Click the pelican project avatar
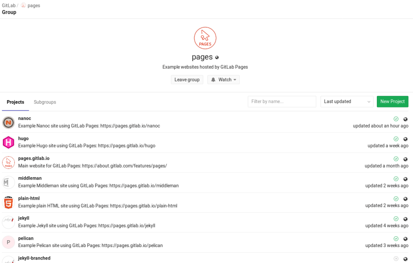This screenshot has height=263, width=413. pyautogui.click(x=8, y=242)
